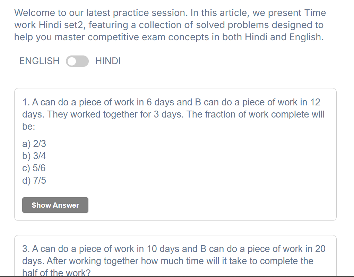The width and height of the screenshot is (354, 277).
Task: Select option a) 2/3
Action: [34, 144]
